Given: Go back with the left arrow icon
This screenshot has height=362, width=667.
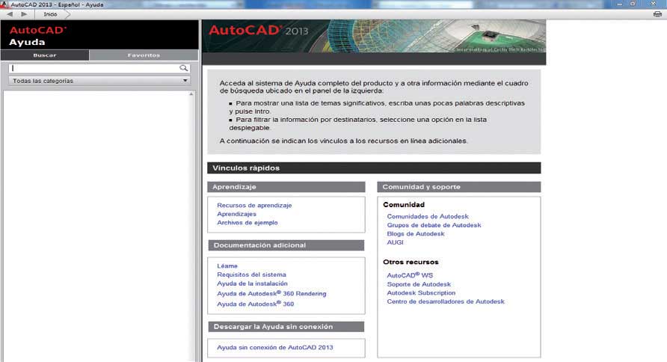Looking at the screenshot, I should click(10, 14).
